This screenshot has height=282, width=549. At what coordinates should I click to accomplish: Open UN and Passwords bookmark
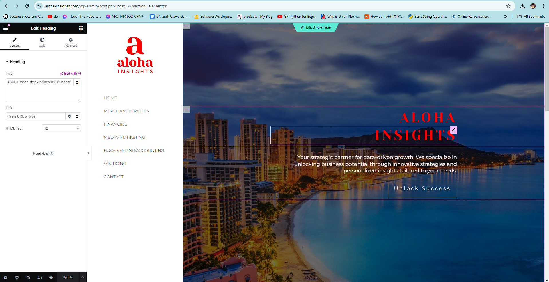tap(169, 17)
